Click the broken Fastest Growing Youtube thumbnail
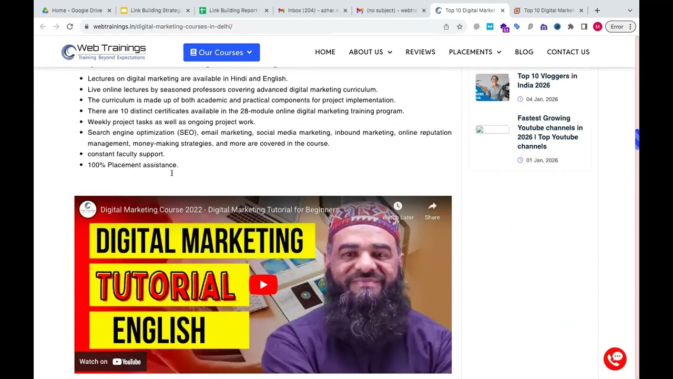Screen dimensions: 673x379 pos(492,129)
